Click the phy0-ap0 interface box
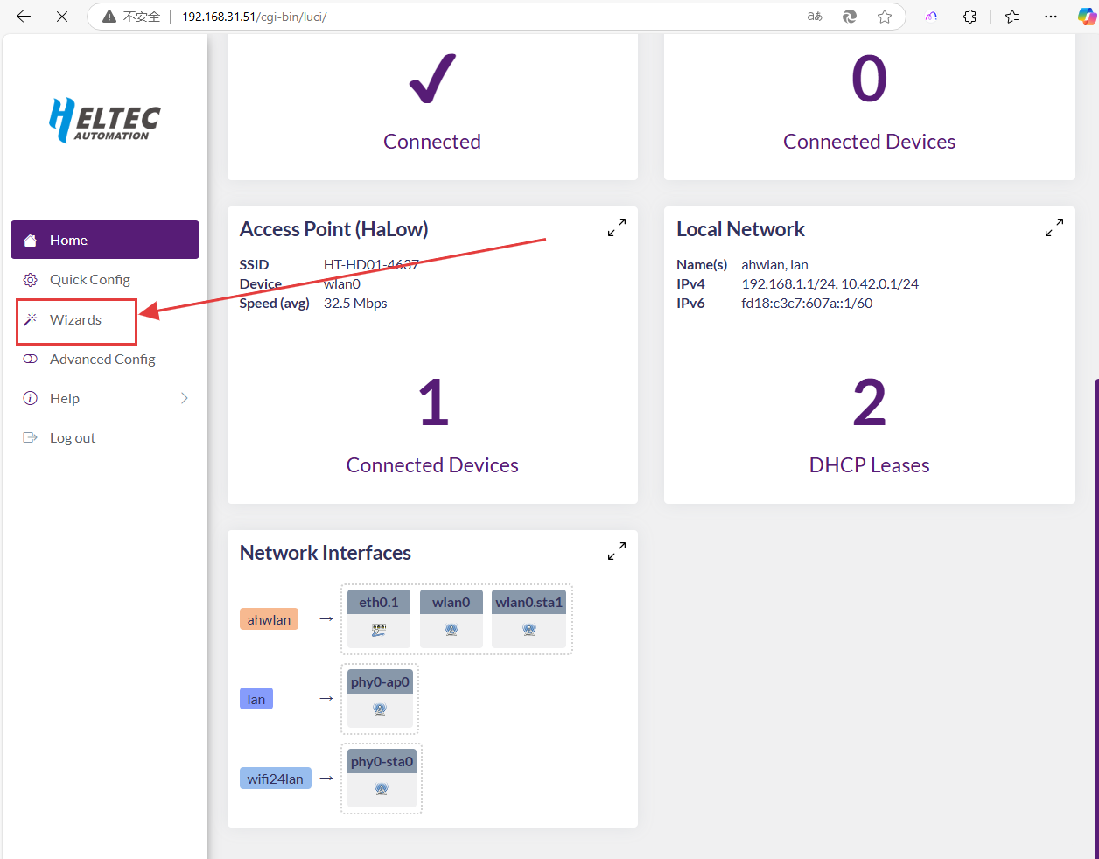Viewport: 1099px width, 859px height. click(x=380, y=697)
